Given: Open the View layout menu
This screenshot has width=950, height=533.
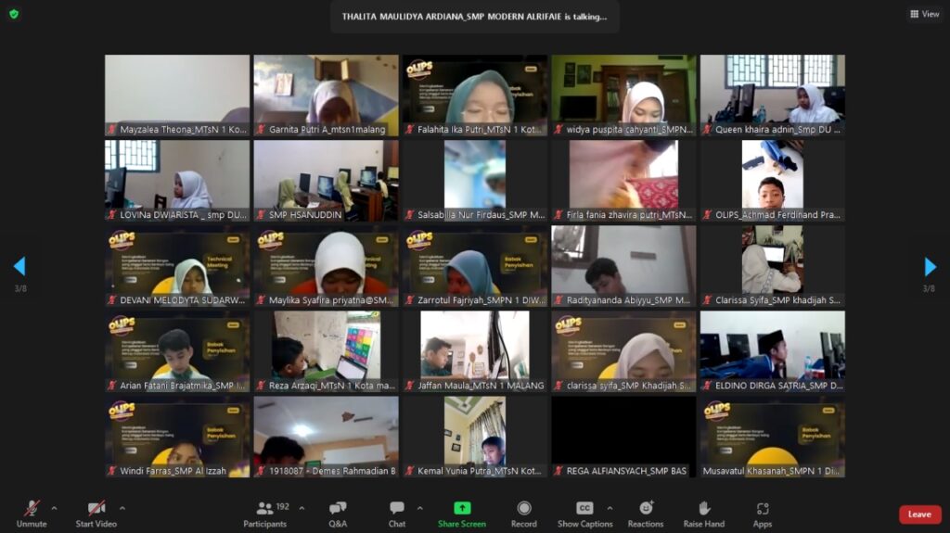Looking at the screenshot, I should [925, 14].
